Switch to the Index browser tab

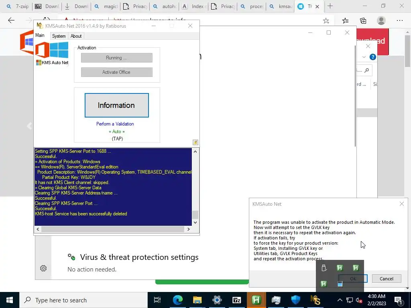pos(193,6)
